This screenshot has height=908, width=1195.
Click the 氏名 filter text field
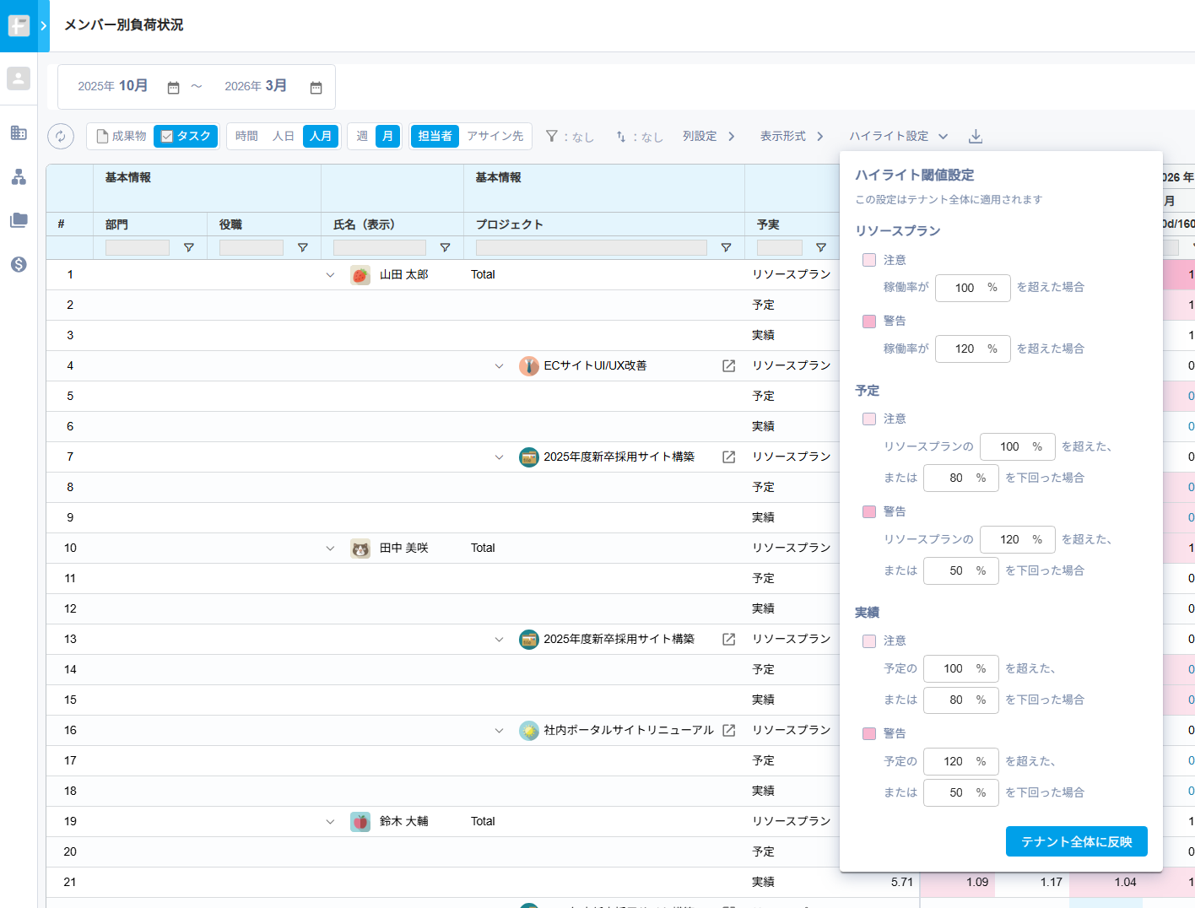380,248
